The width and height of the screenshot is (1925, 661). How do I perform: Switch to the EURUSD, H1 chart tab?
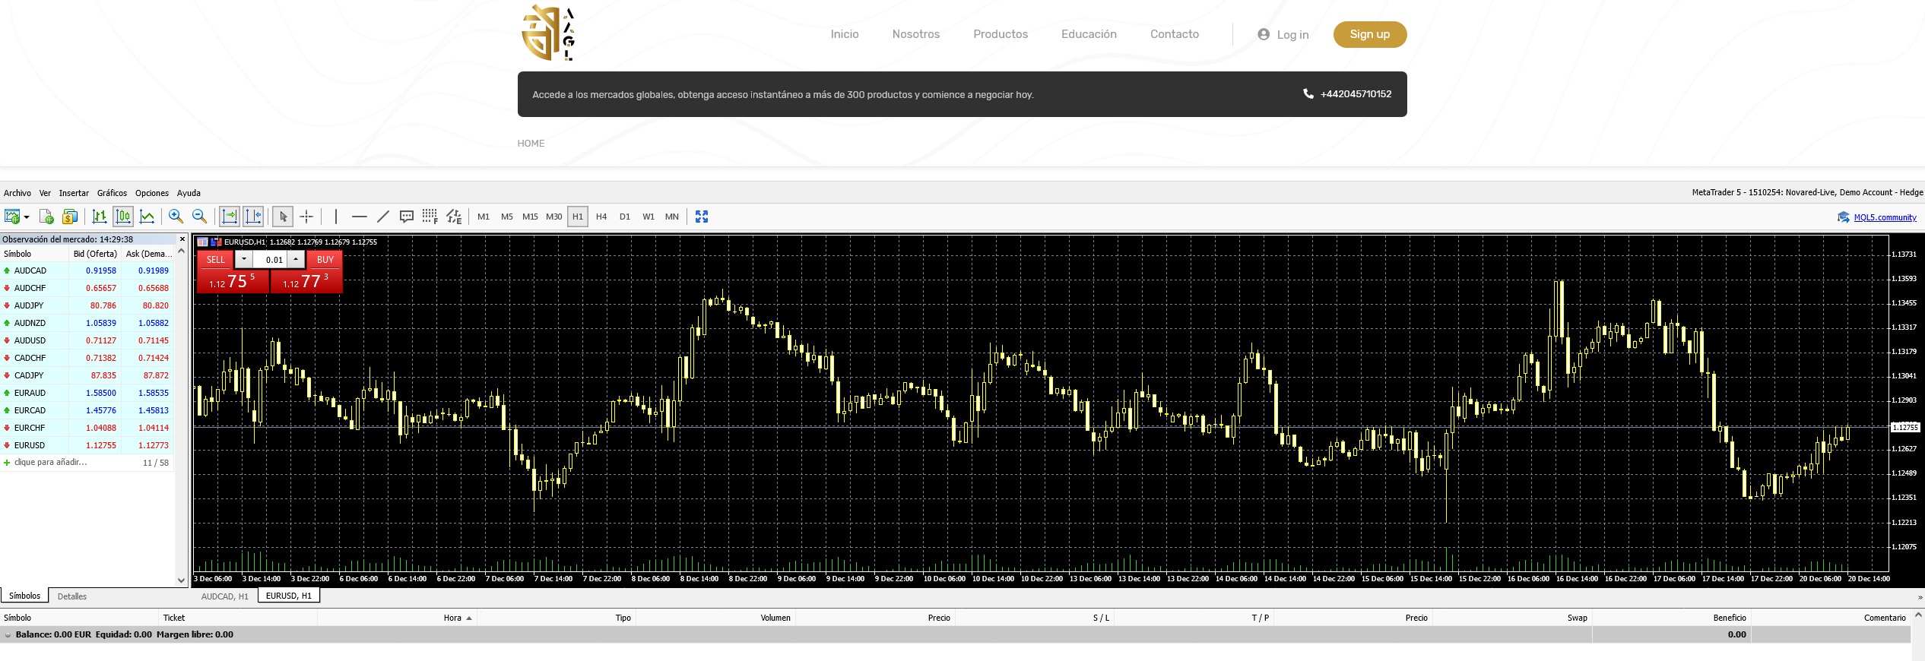[x=289, y=596]
